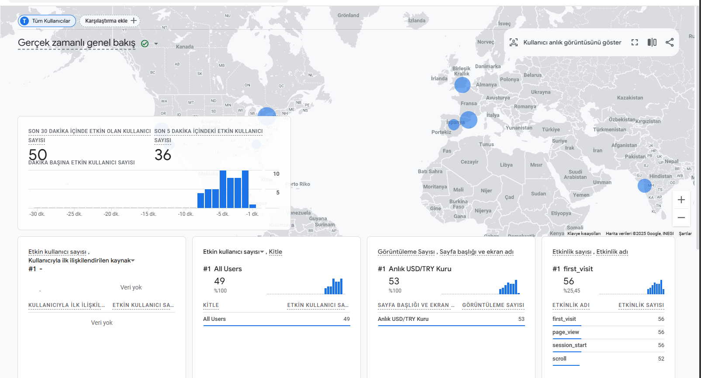
Task: Zoom out on the map
Action: pos(681,217)
